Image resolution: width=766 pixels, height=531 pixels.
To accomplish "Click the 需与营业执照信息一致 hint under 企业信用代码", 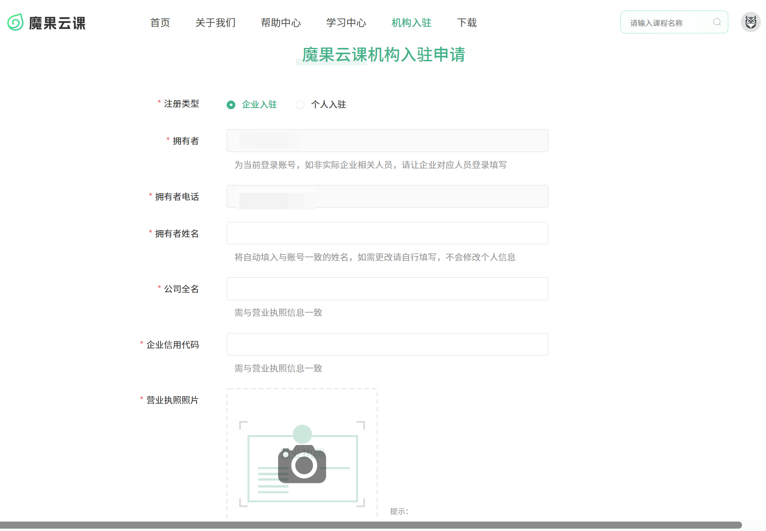I will pos(278,368).
